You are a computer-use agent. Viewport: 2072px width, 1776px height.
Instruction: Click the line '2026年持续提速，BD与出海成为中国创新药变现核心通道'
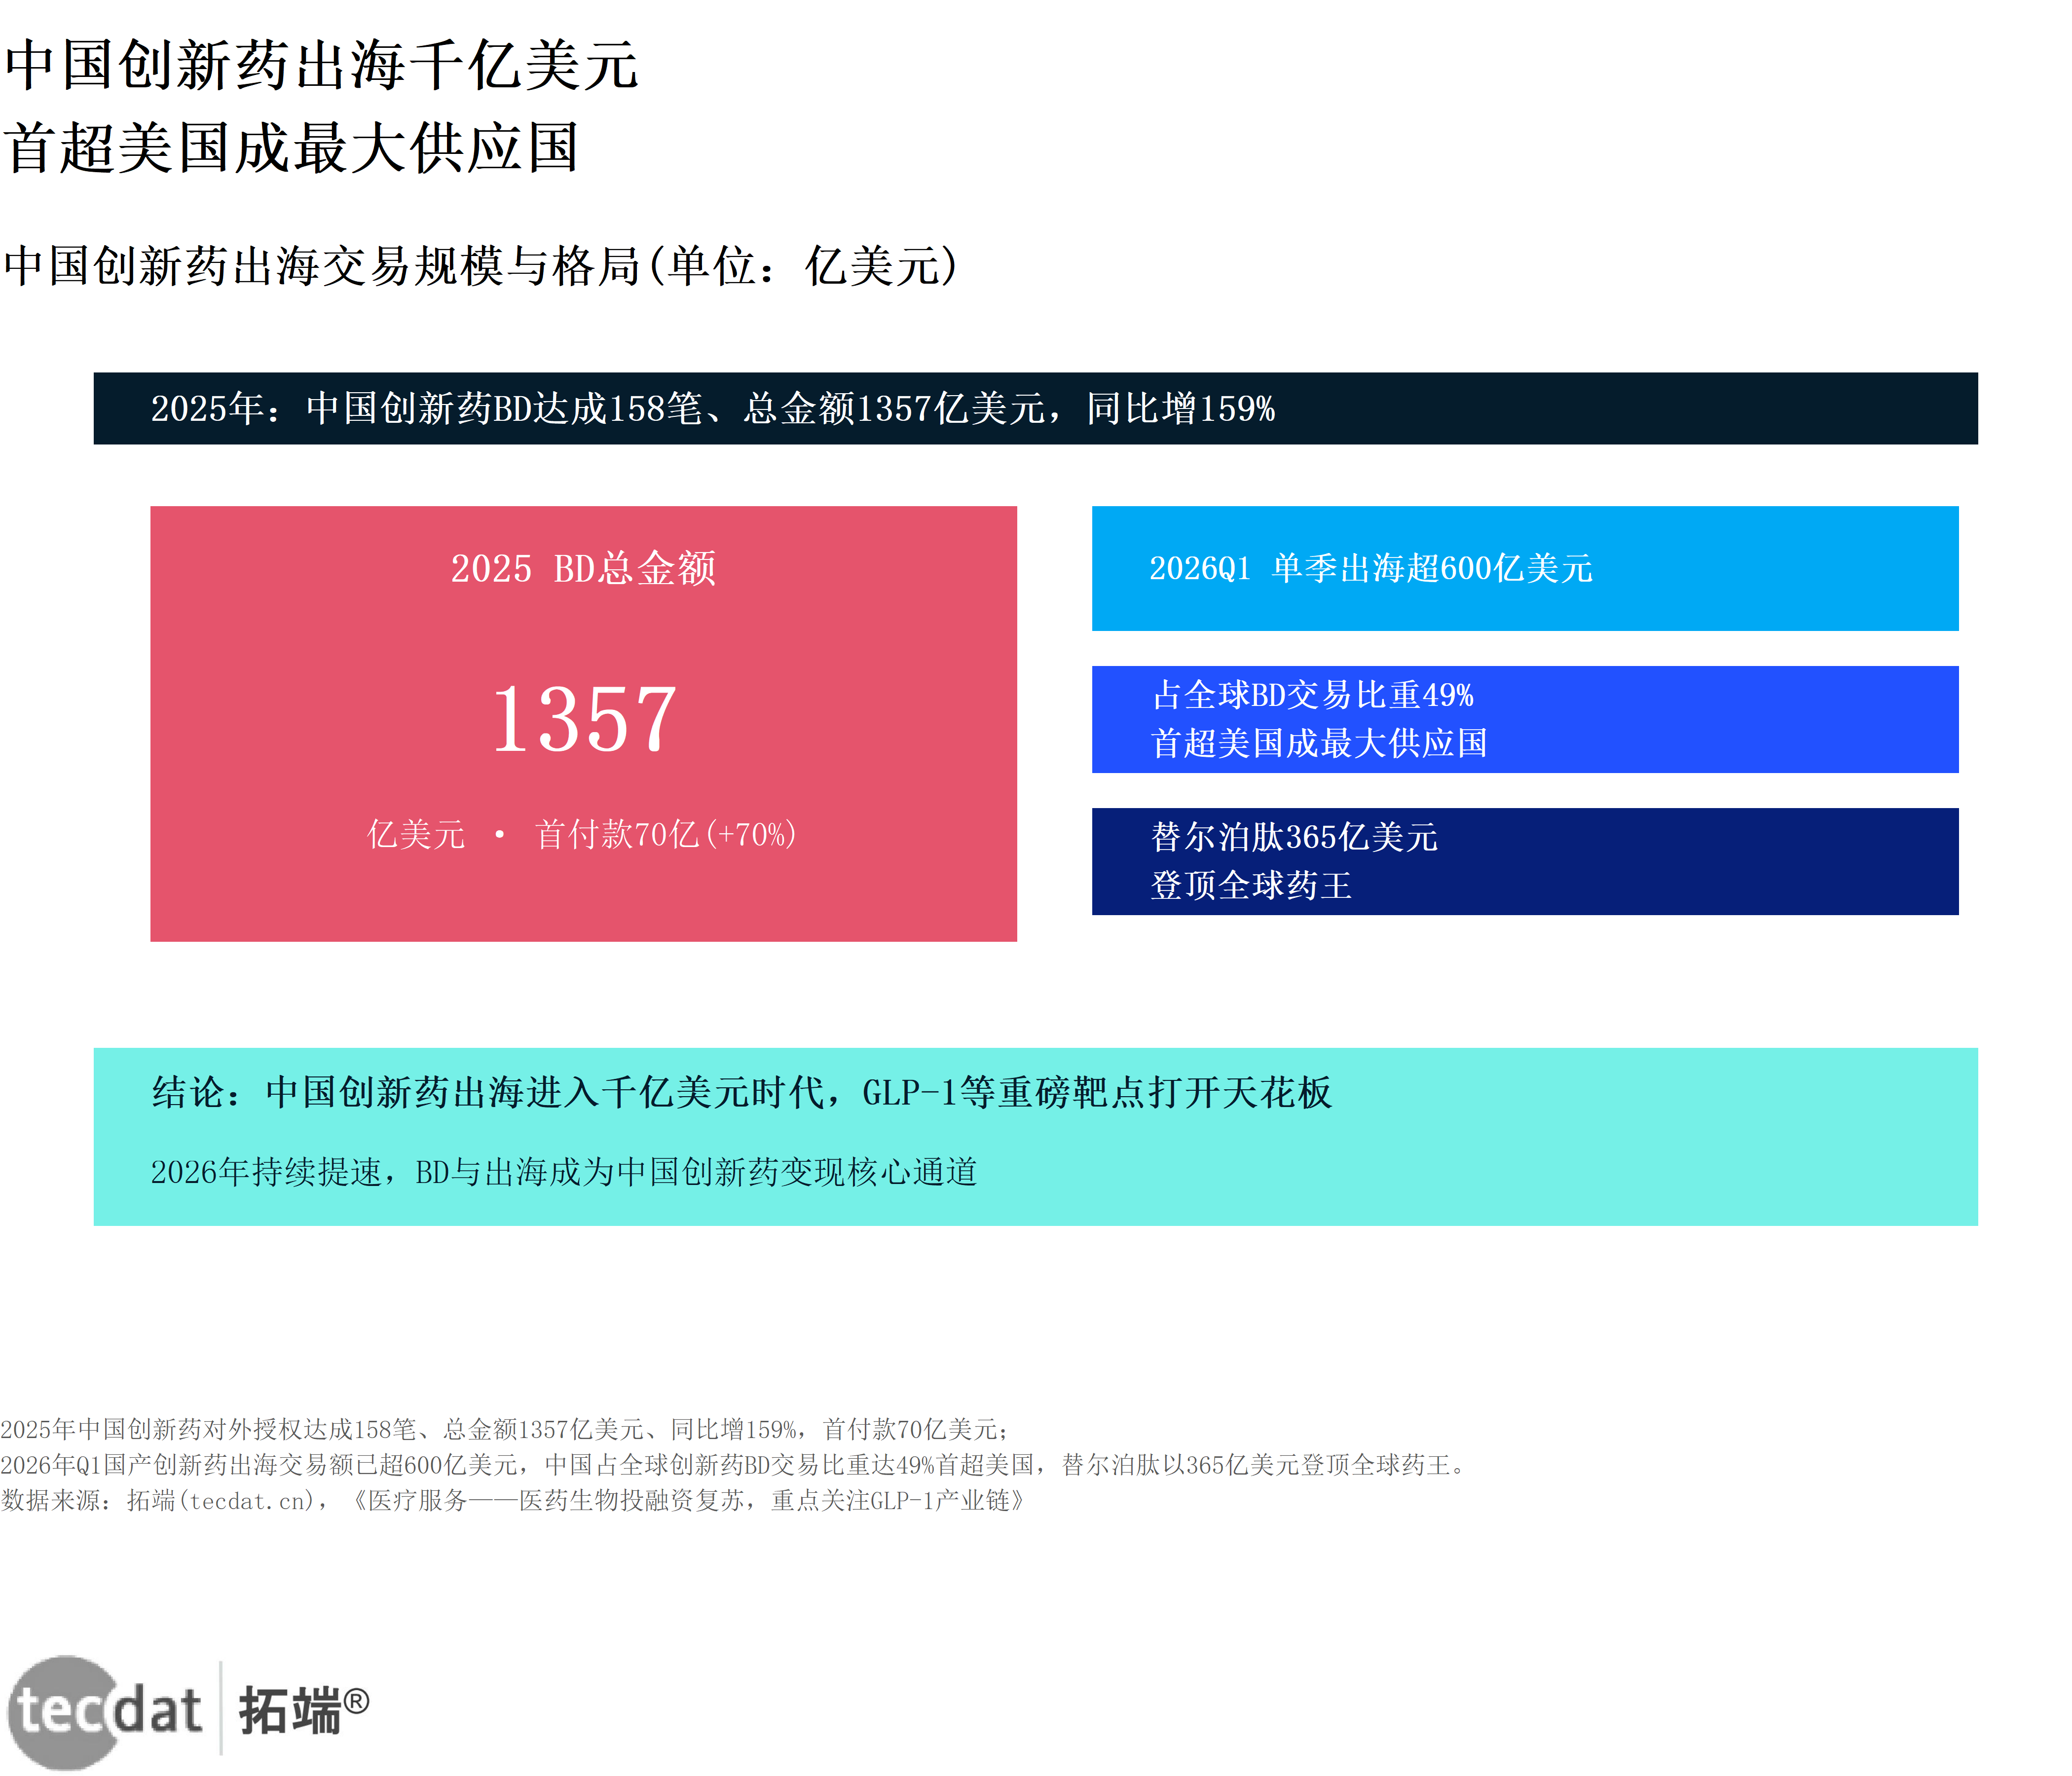(564, 1171)
